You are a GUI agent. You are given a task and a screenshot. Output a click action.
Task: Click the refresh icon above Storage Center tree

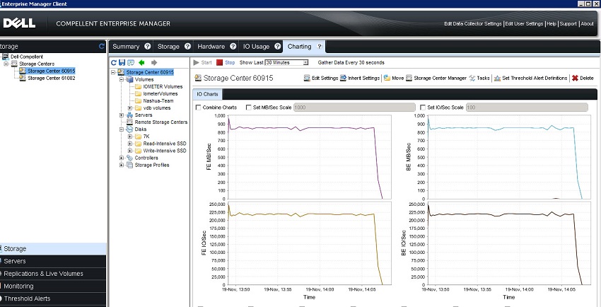pyautogui.click(x=113, y=62)
